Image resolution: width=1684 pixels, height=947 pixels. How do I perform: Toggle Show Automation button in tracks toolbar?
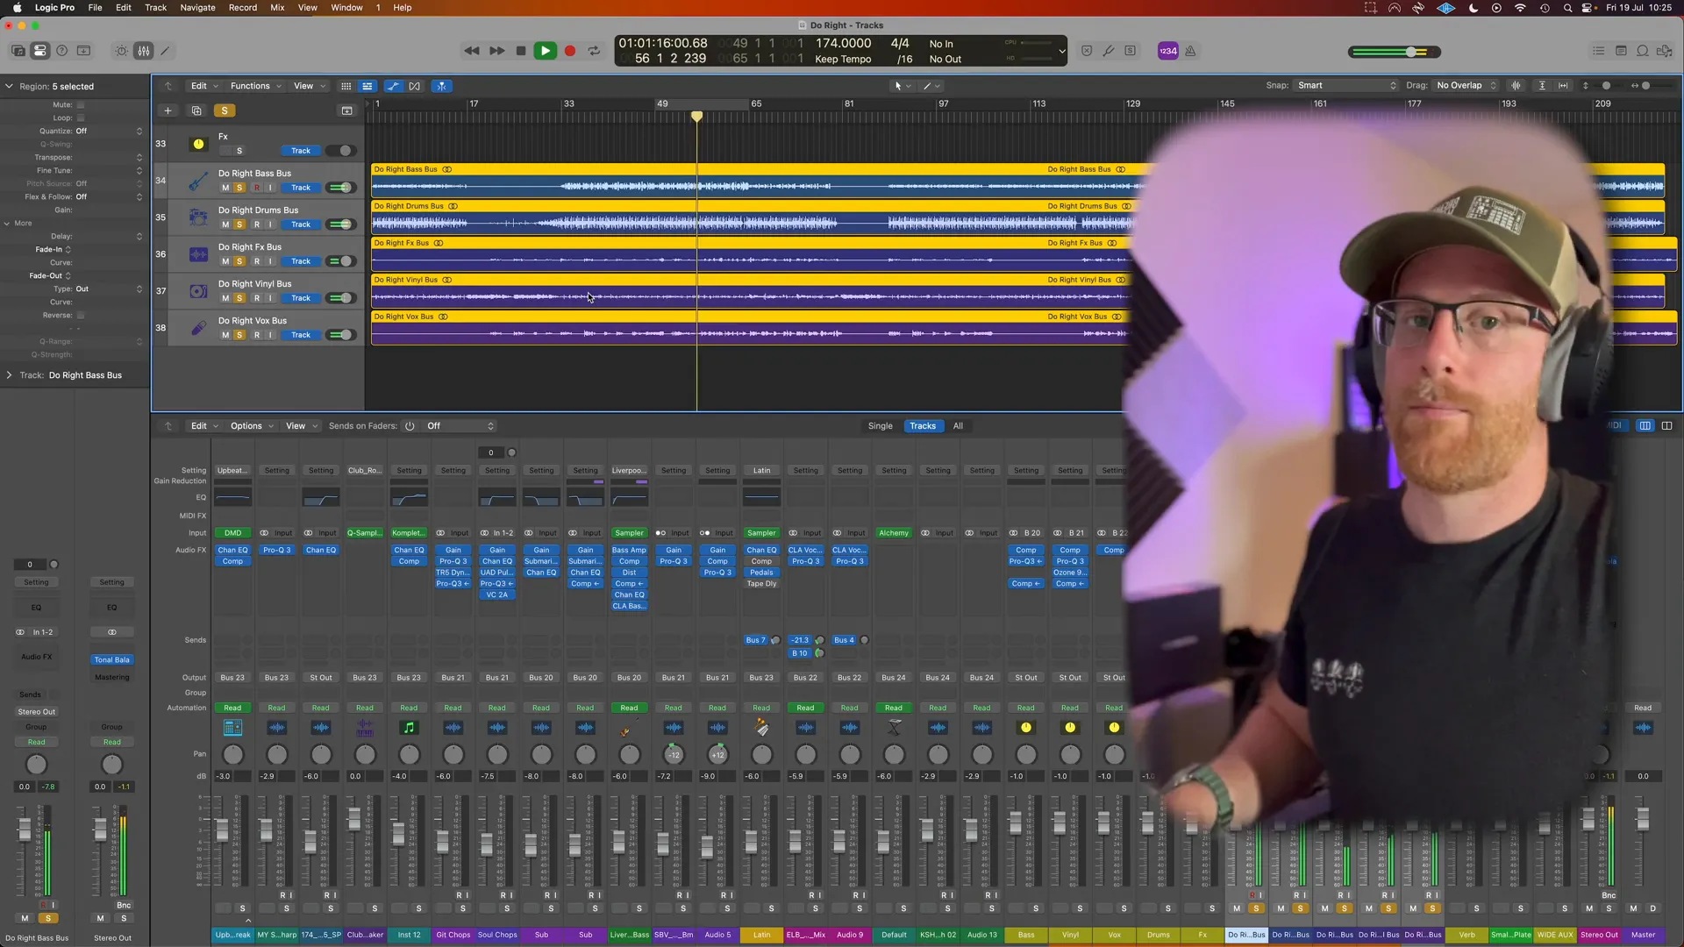tap(393, 86)
